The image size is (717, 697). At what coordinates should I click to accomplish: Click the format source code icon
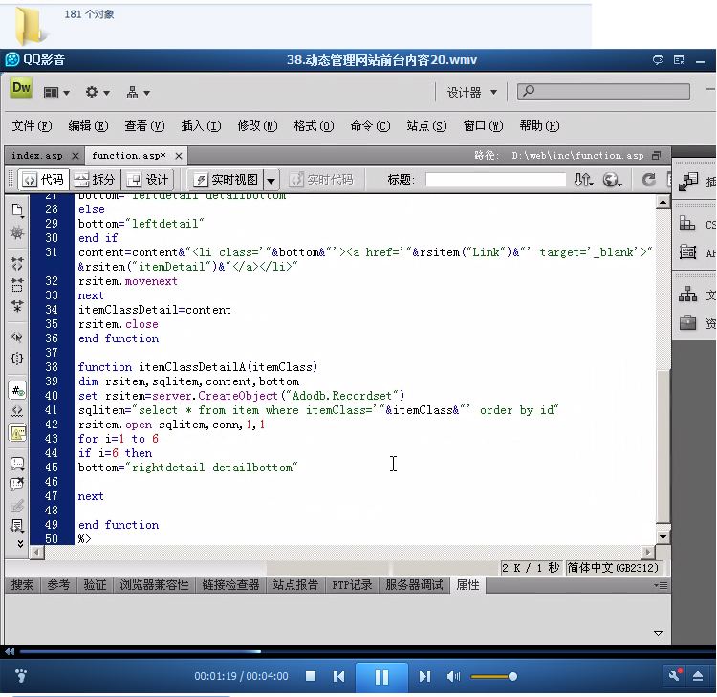[17, 526]
